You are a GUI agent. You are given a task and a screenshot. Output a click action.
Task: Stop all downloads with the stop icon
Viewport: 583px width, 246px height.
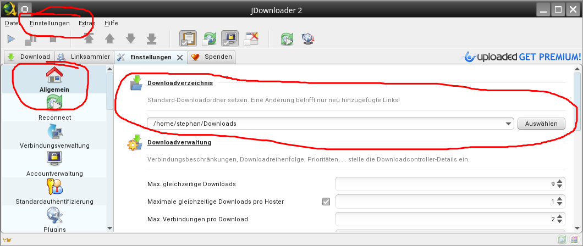pyautogui.click(x=53, y=38)
